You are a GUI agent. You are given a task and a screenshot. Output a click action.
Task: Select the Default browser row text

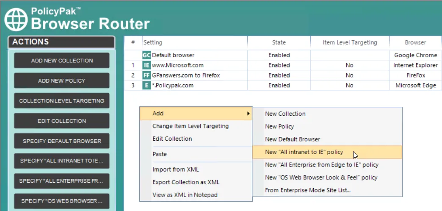pos(173,55)
